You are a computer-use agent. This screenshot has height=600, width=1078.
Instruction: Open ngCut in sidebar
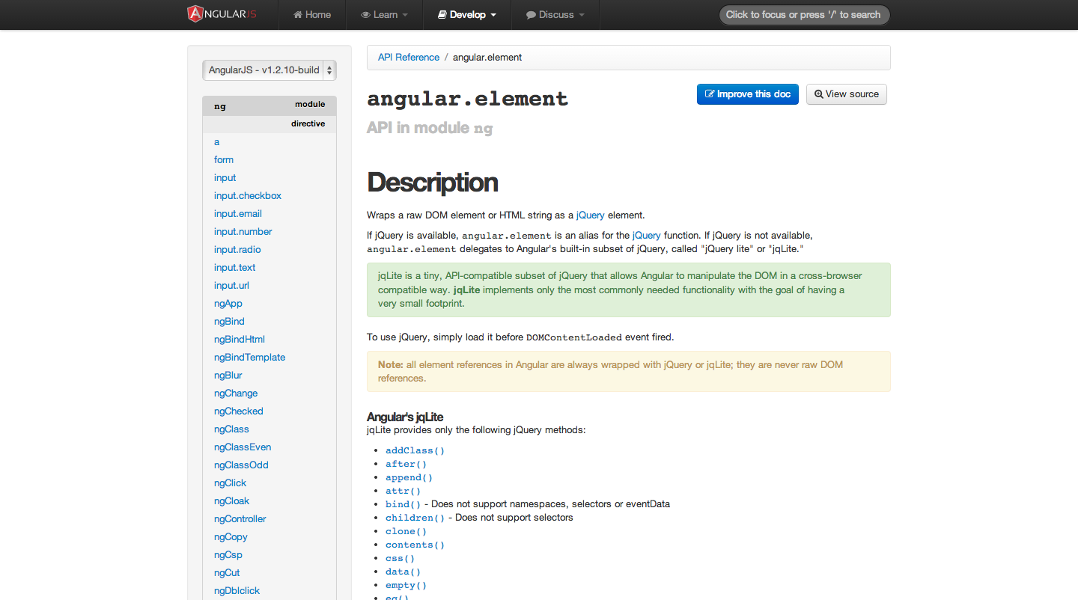[227, 573]
